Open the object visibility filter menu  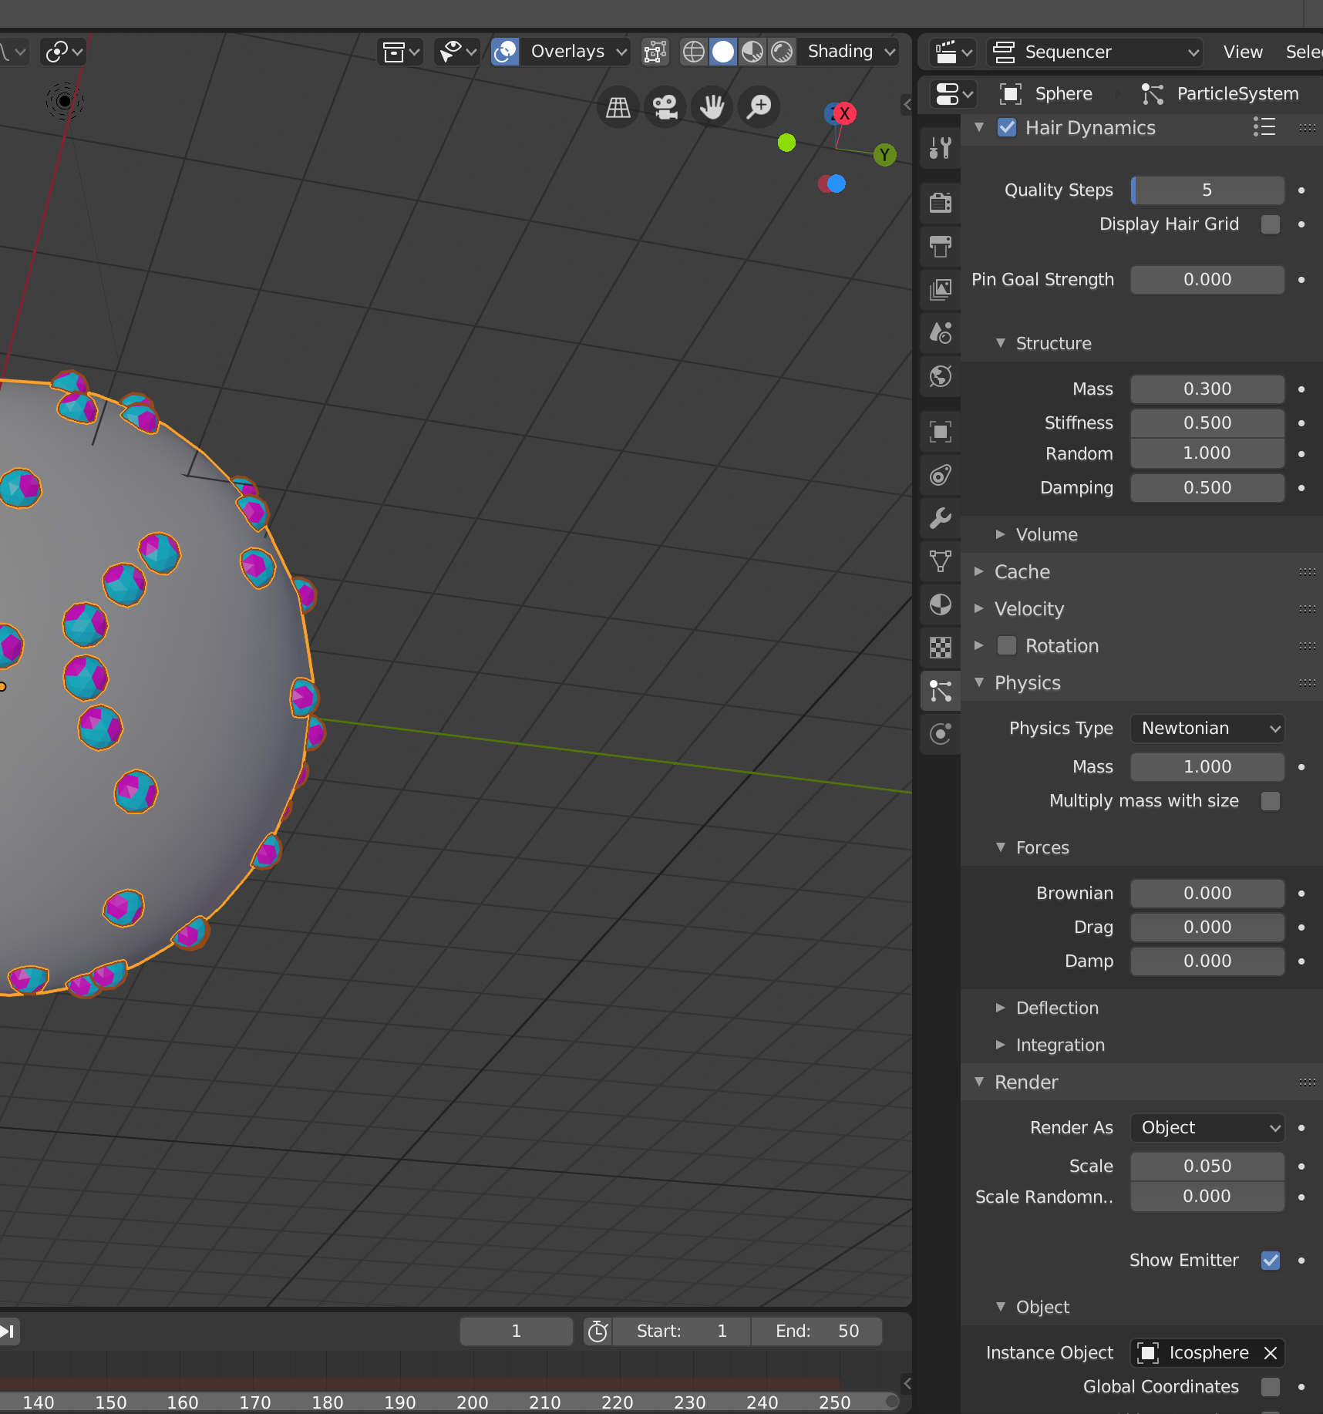point(456,52)
